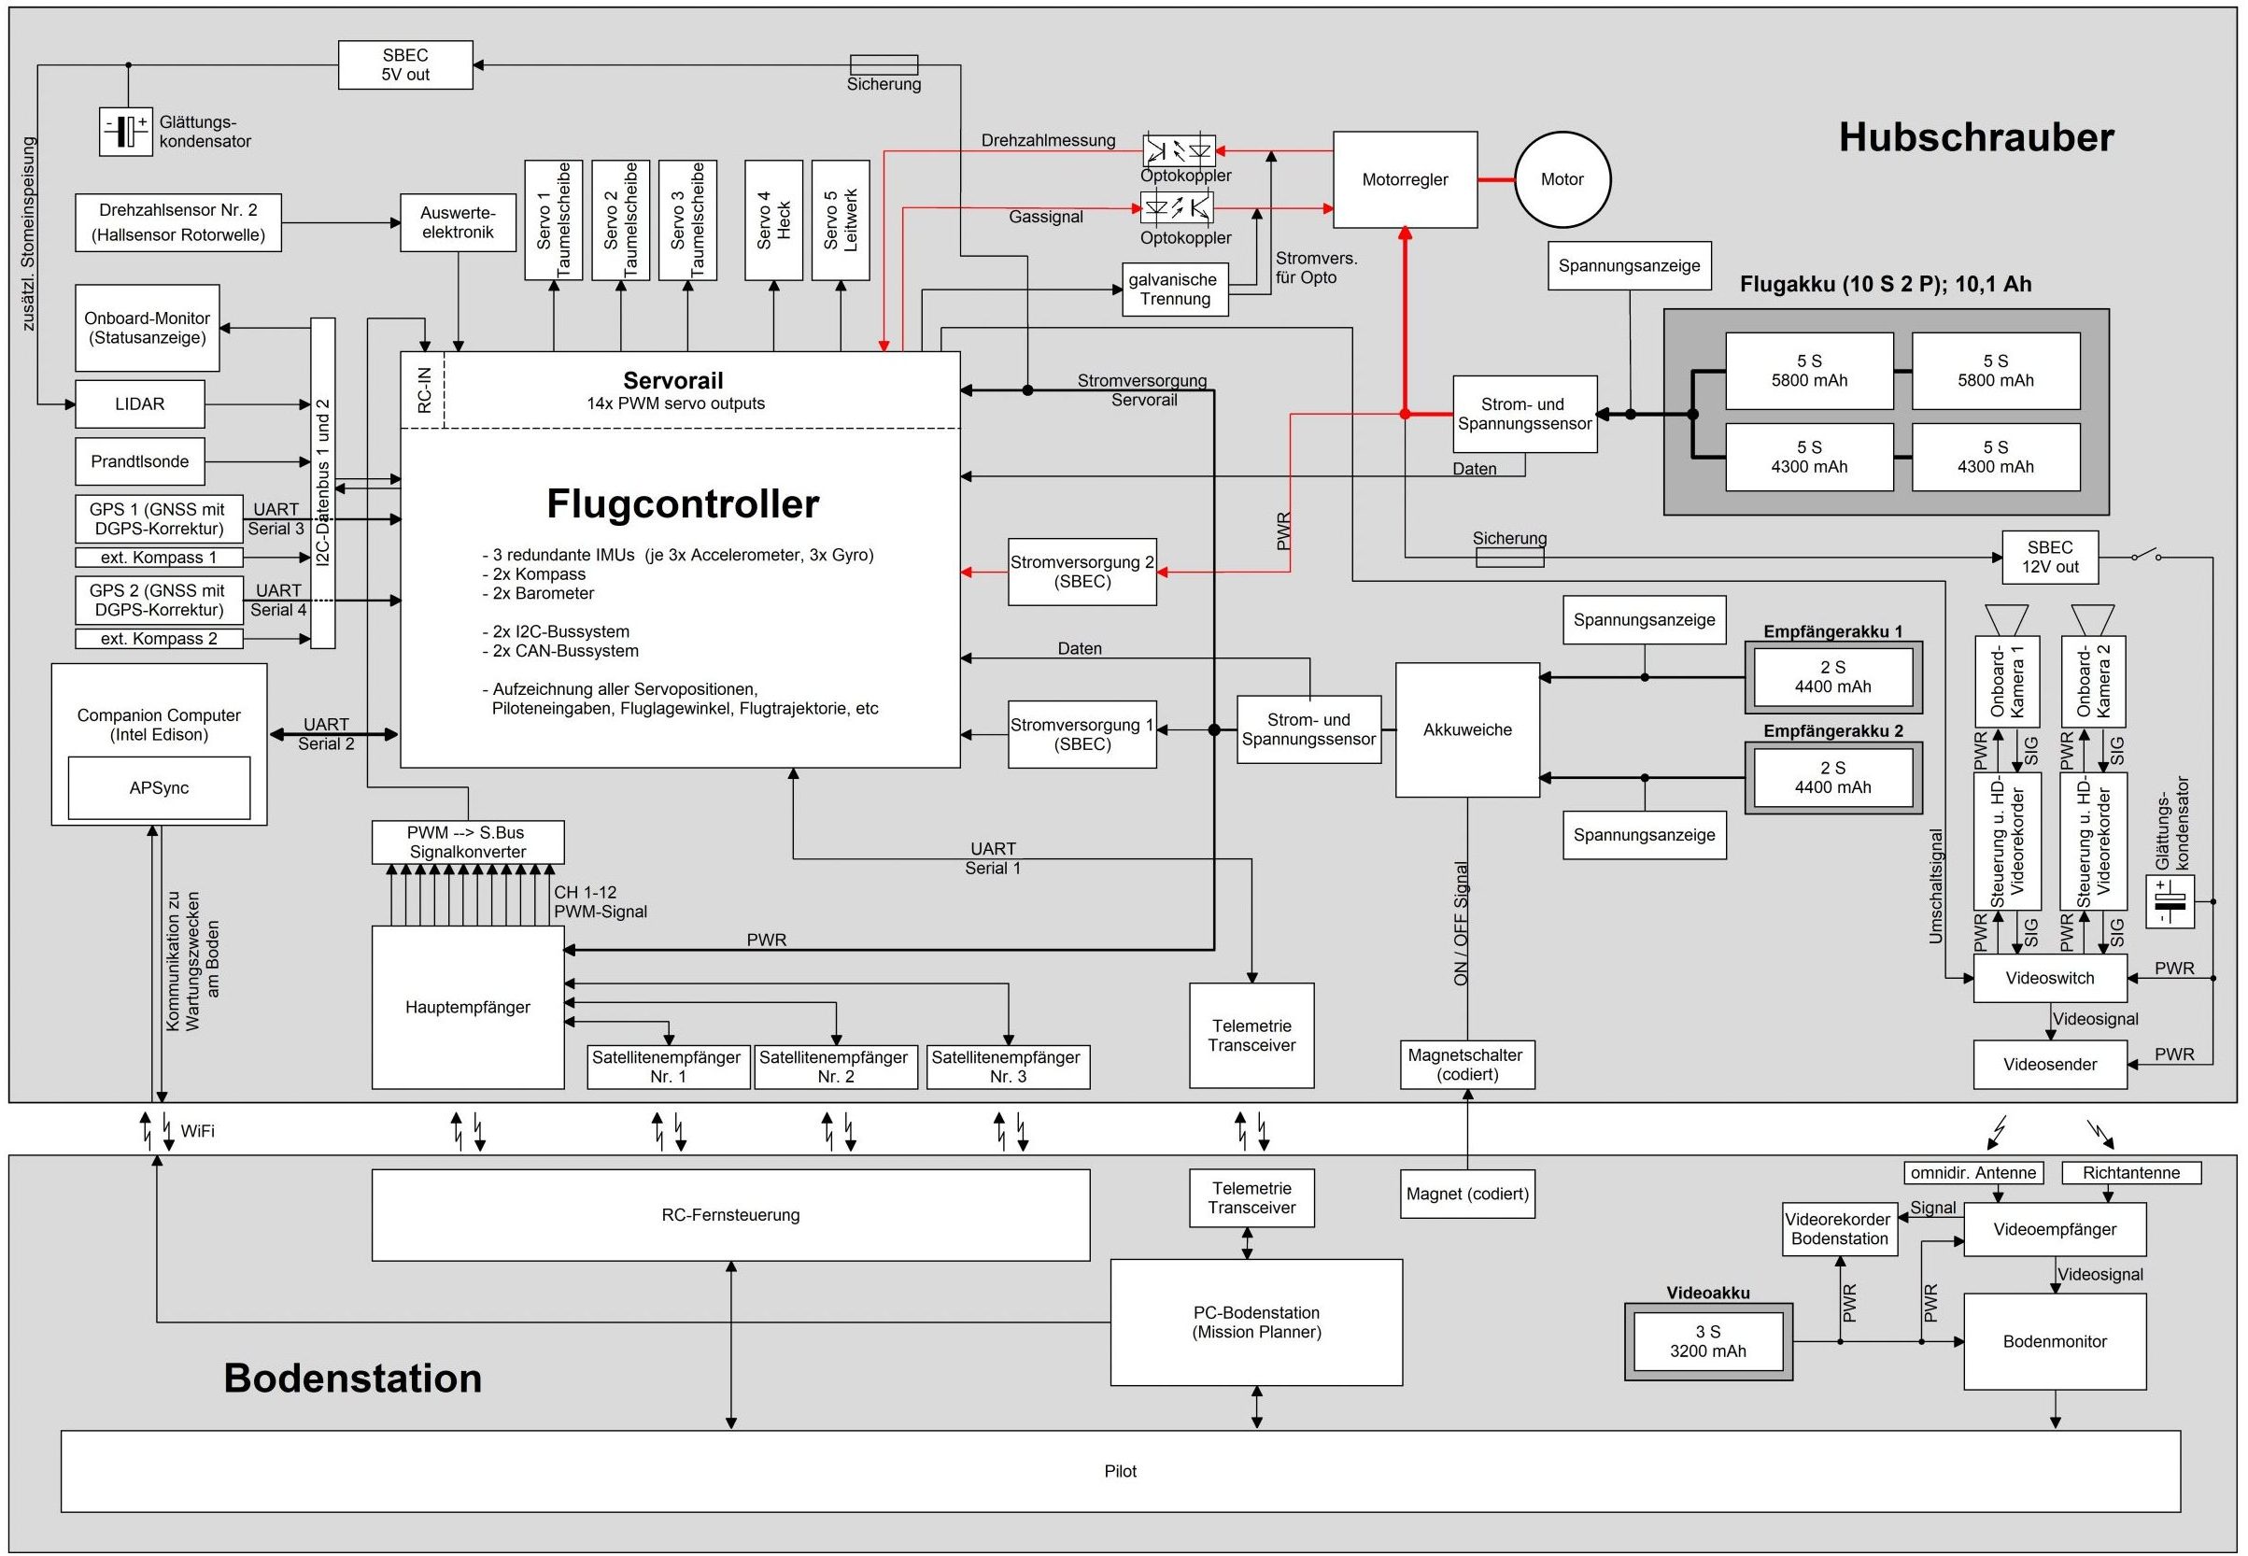This screenshot has width=2248, height=1556.
Task: Click the Glättungskondensator capacitor symbol near SBEC 5V
Action: (126, 131)
